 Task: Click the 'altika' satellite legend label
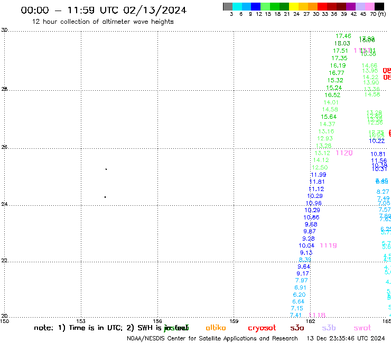(216, 328)
